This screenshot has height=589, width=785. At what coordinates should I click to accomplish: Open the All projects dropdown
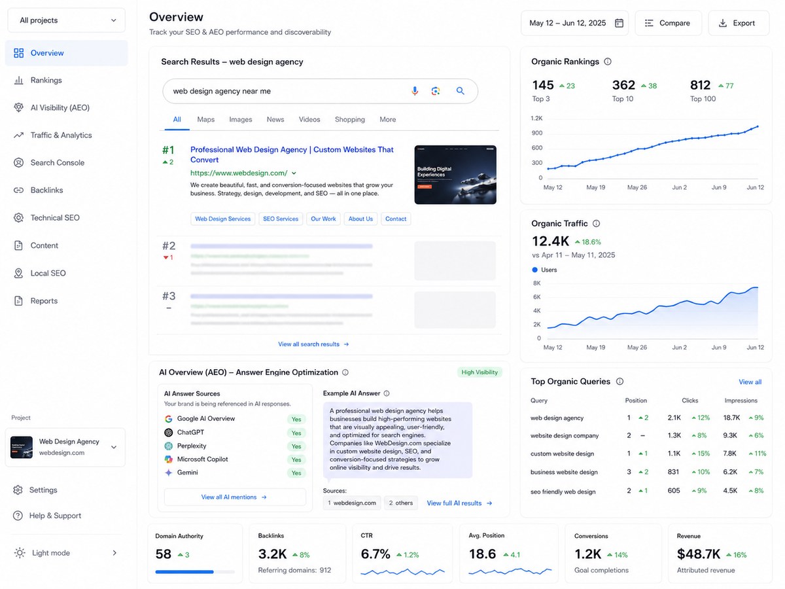67,20
